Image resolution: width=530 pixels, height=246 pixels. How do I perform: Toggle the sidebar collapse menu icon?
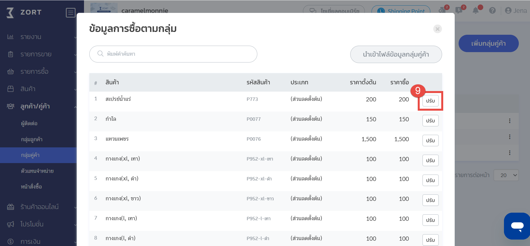(x=70, y=13)
